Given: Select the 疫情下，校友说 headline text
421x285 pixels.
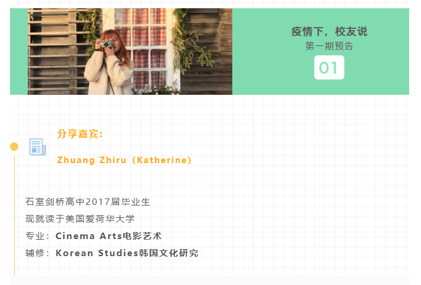Looking at the screenshot, I should coord(329,32).
